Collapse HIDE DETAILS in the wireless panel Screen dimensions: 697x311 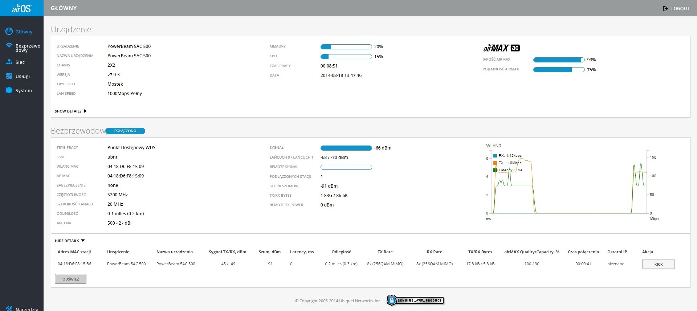point(70,241)
